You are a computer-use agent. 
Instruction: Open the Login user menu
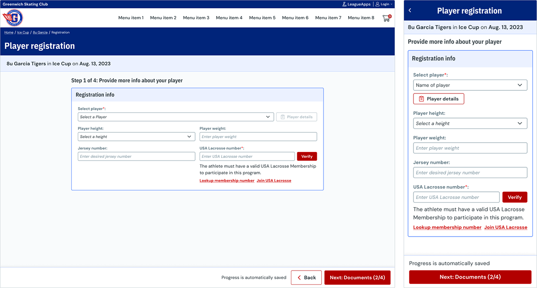pos(384,4)
